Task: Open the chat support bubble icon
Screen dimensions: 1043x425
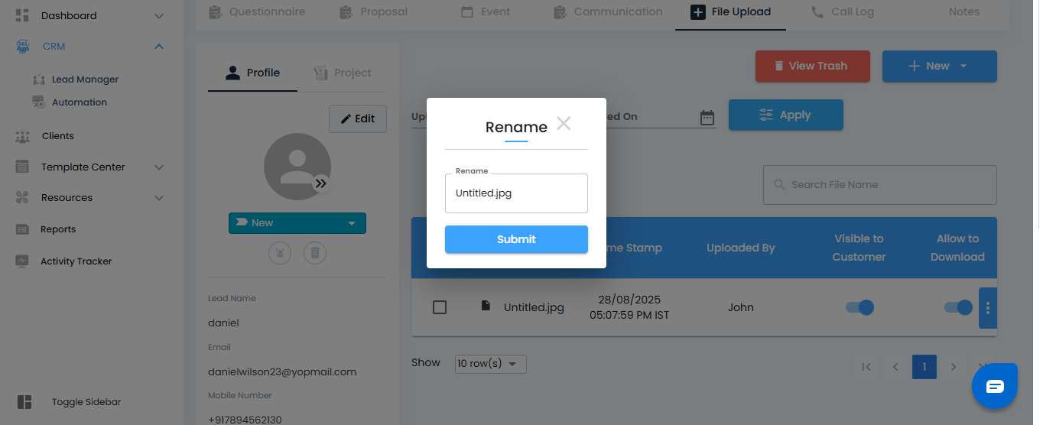Action: click(x=995, y=386)
